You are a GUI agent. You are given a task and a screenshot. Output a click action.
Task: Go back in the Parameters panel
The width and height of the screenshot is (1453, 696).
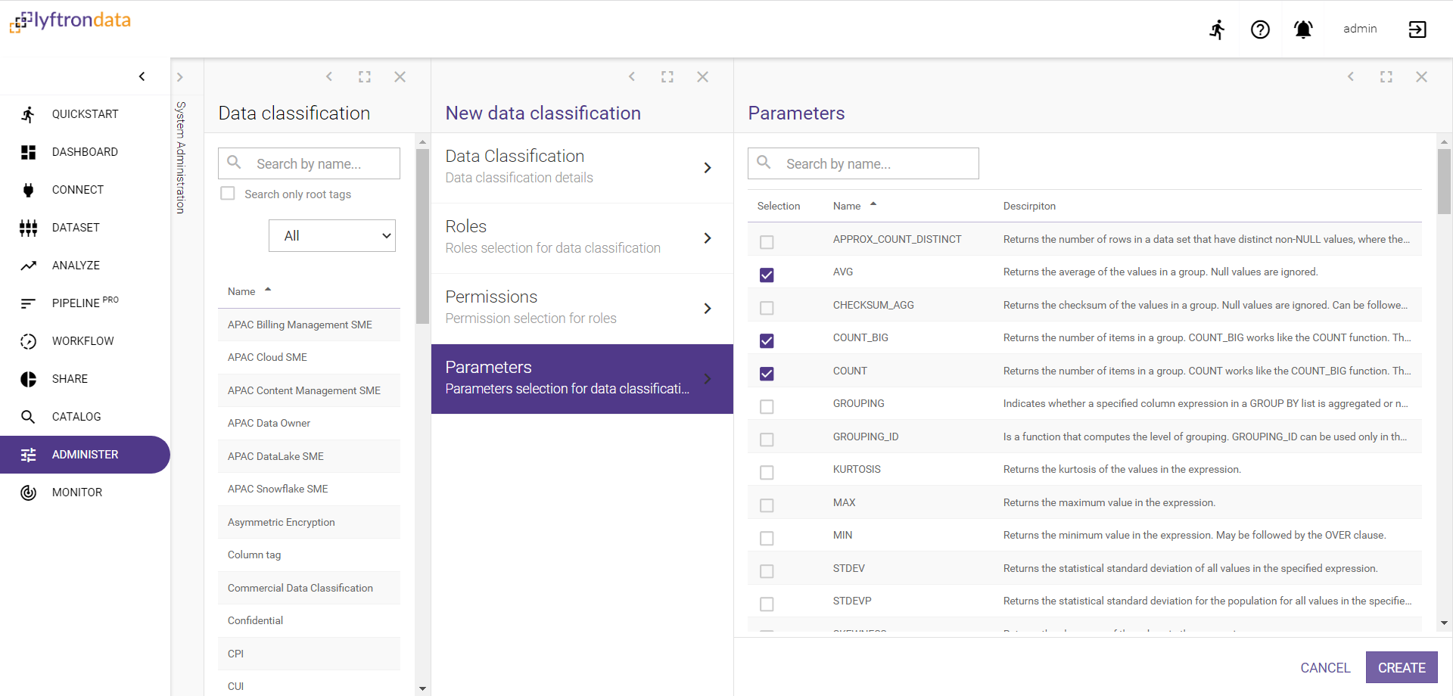(x=1351, y=76)
